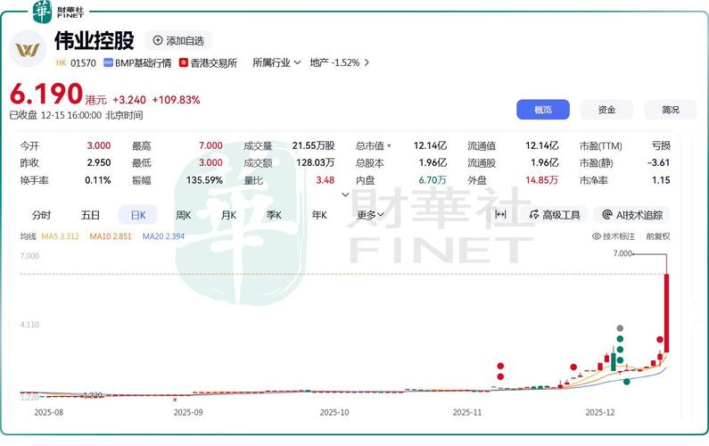Click the green signal dot below December candles
The height and width of the screenshot is (446, 709).
tap(626, 381)
